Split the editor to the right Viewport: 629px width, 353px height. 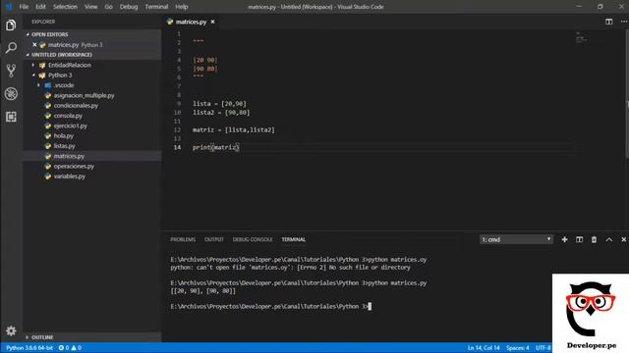point(609,22)
